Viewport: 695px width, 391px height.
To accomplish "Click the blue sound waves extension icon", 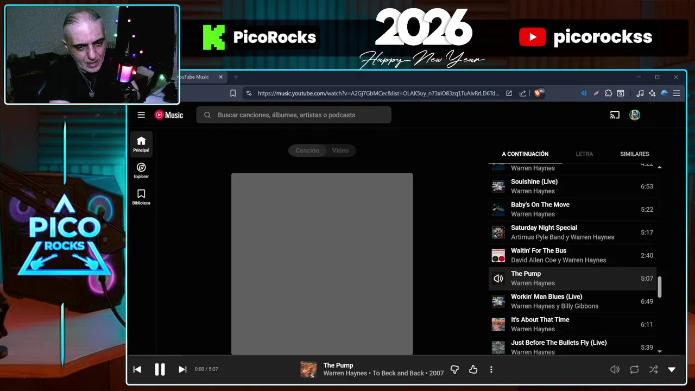I will [584, 93].
